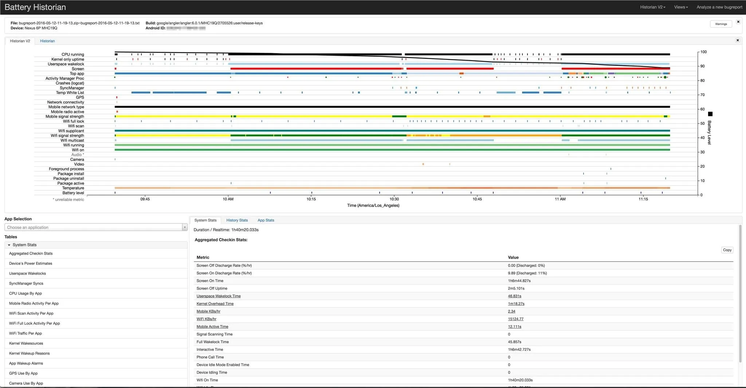Click the CPU running row label
Image resolution: width=746 pixels, height=388 pixels.
[73, 55]
